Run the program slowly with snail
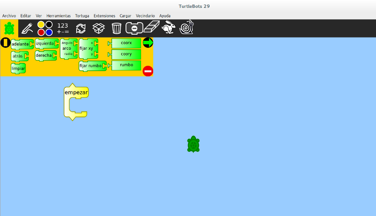 pos(186,28)
